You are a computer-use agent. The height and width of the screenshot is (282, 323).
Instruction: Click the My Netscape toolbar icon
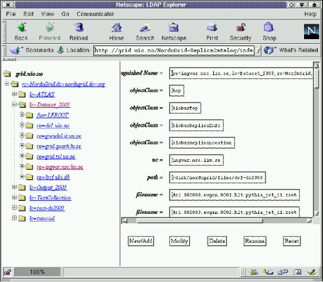[x=174, y=27]
